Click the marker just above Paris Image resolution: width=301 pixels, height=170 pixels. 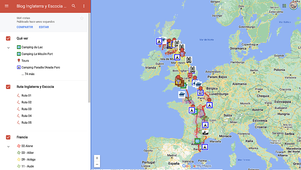[x=201, y=93]
